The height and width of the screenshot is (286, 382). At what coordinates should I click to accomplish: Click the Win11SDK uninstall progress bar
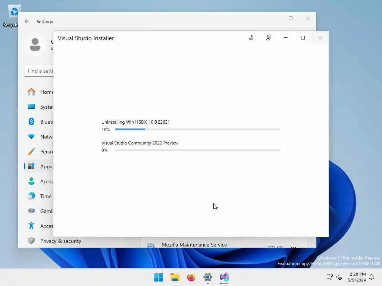coord(198,129)
